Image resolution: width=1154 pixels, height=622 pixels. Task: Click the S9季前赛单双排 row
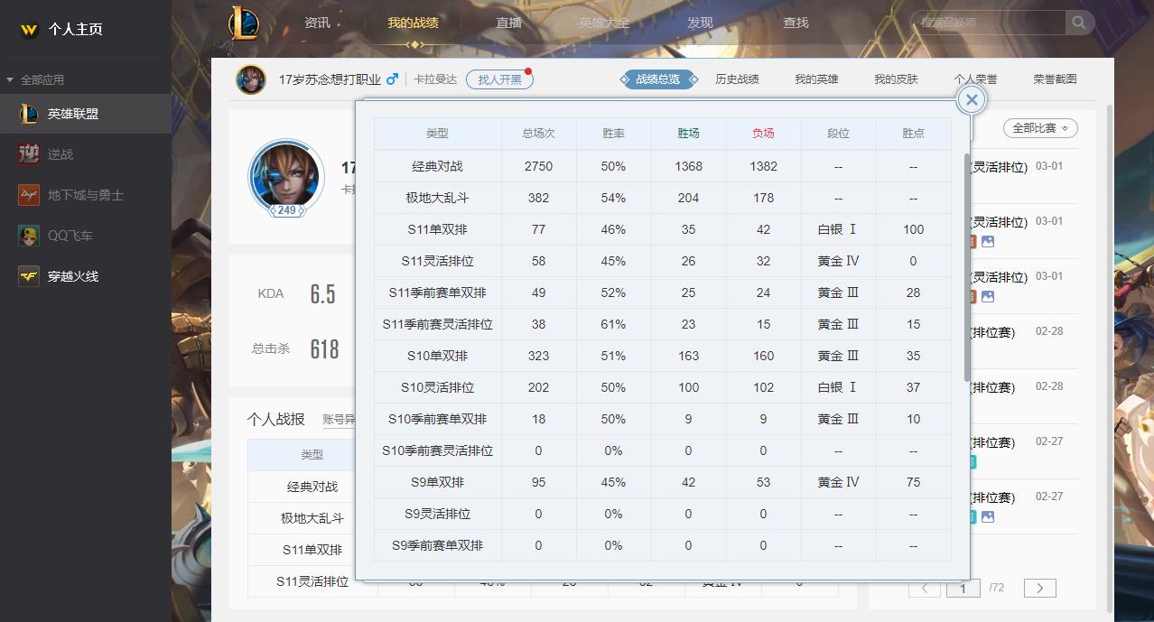click(x=662, y=545)
